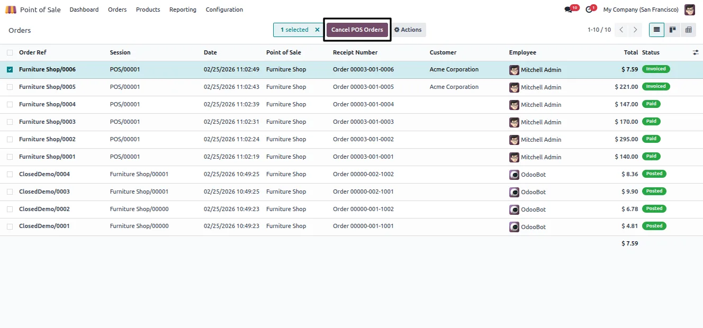The height and width of the screenshot is (328, 703).
Task: Open order ClosedDemo/0001
Action: pos(44,226)
